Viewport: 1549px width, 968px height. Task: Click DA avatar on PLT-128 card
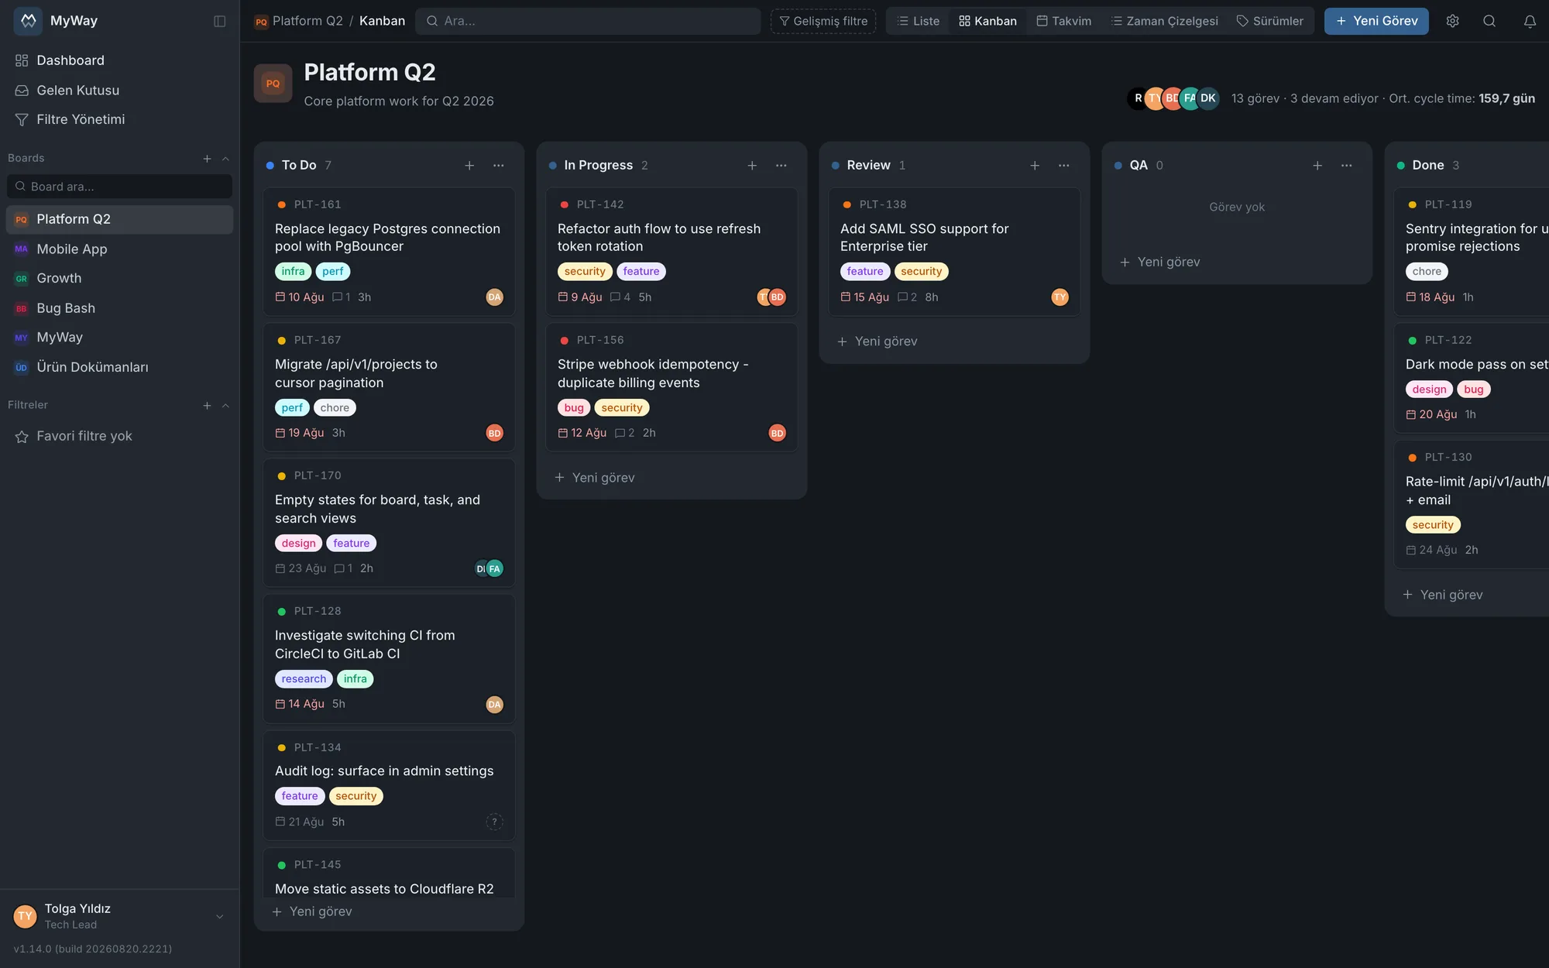(x=494, y=705)
